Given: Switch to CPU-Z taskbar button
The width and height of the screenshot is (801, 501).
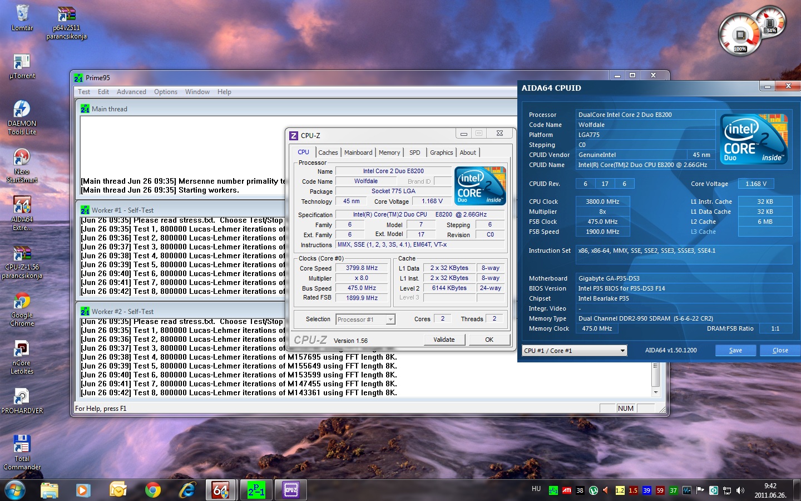Looking at the screenshot, I should (x=291, y=490).
